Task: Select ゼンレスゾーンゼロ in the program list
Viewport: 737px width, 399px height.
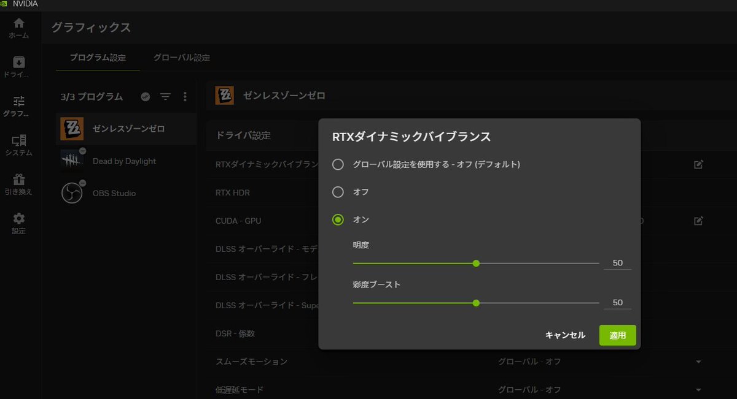Action: click(126, 129)
